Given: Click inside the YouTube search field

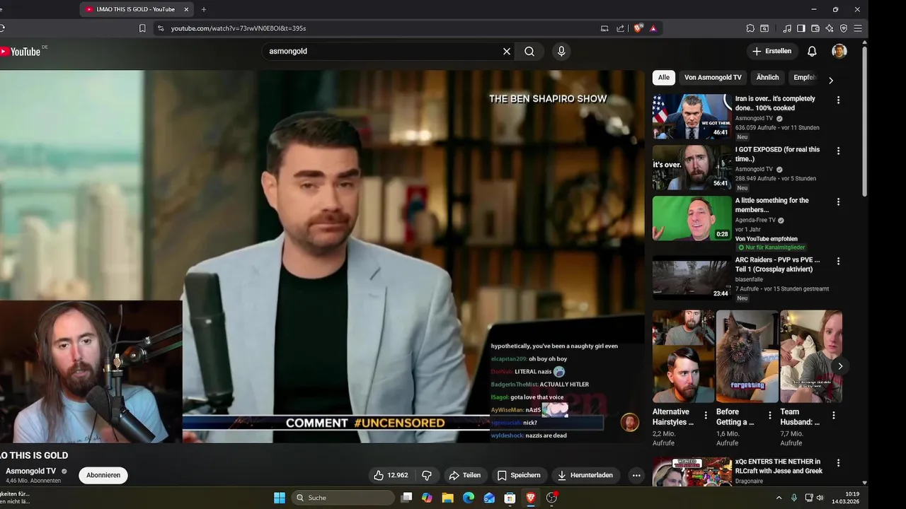Looking at the screenshot, I should (382, 52).
